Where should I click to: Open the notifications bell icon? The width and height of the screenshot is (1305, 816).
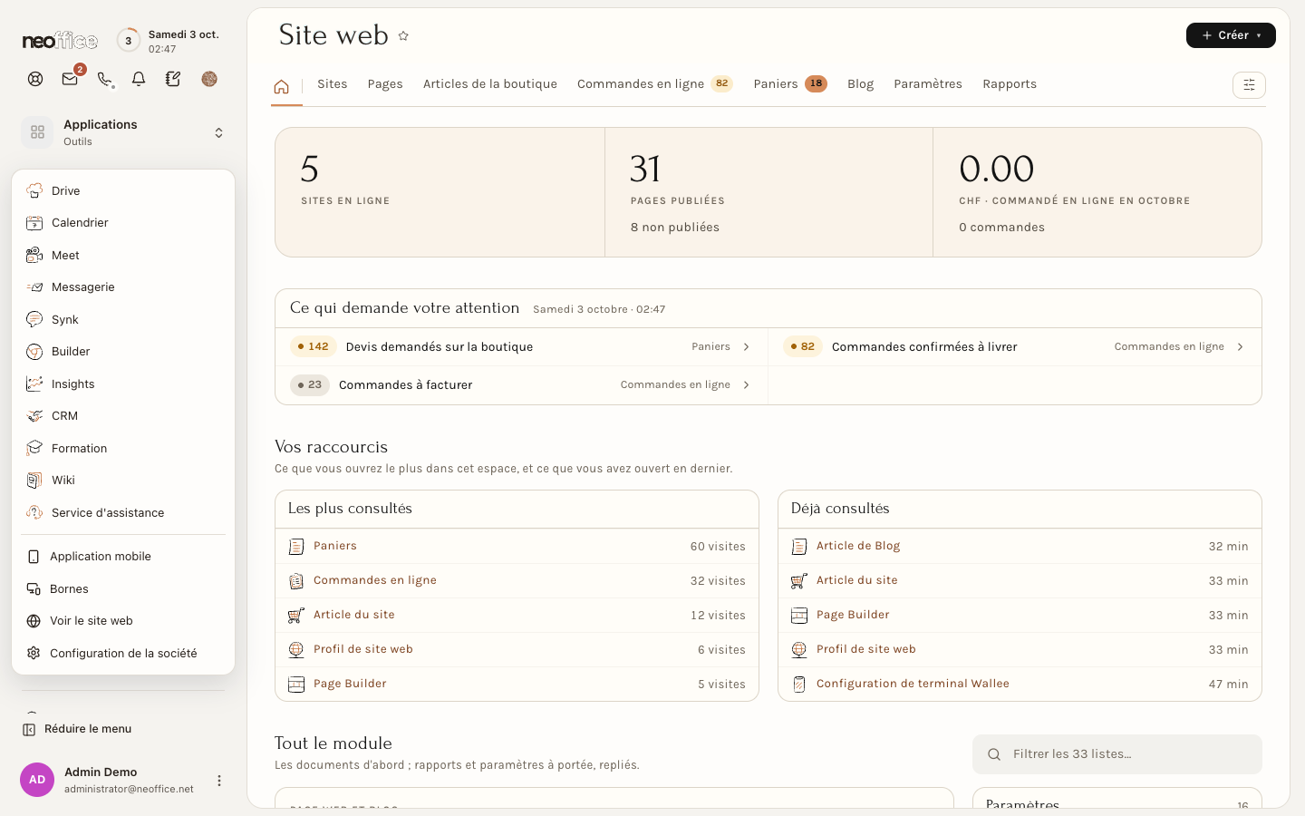point(139,79)
